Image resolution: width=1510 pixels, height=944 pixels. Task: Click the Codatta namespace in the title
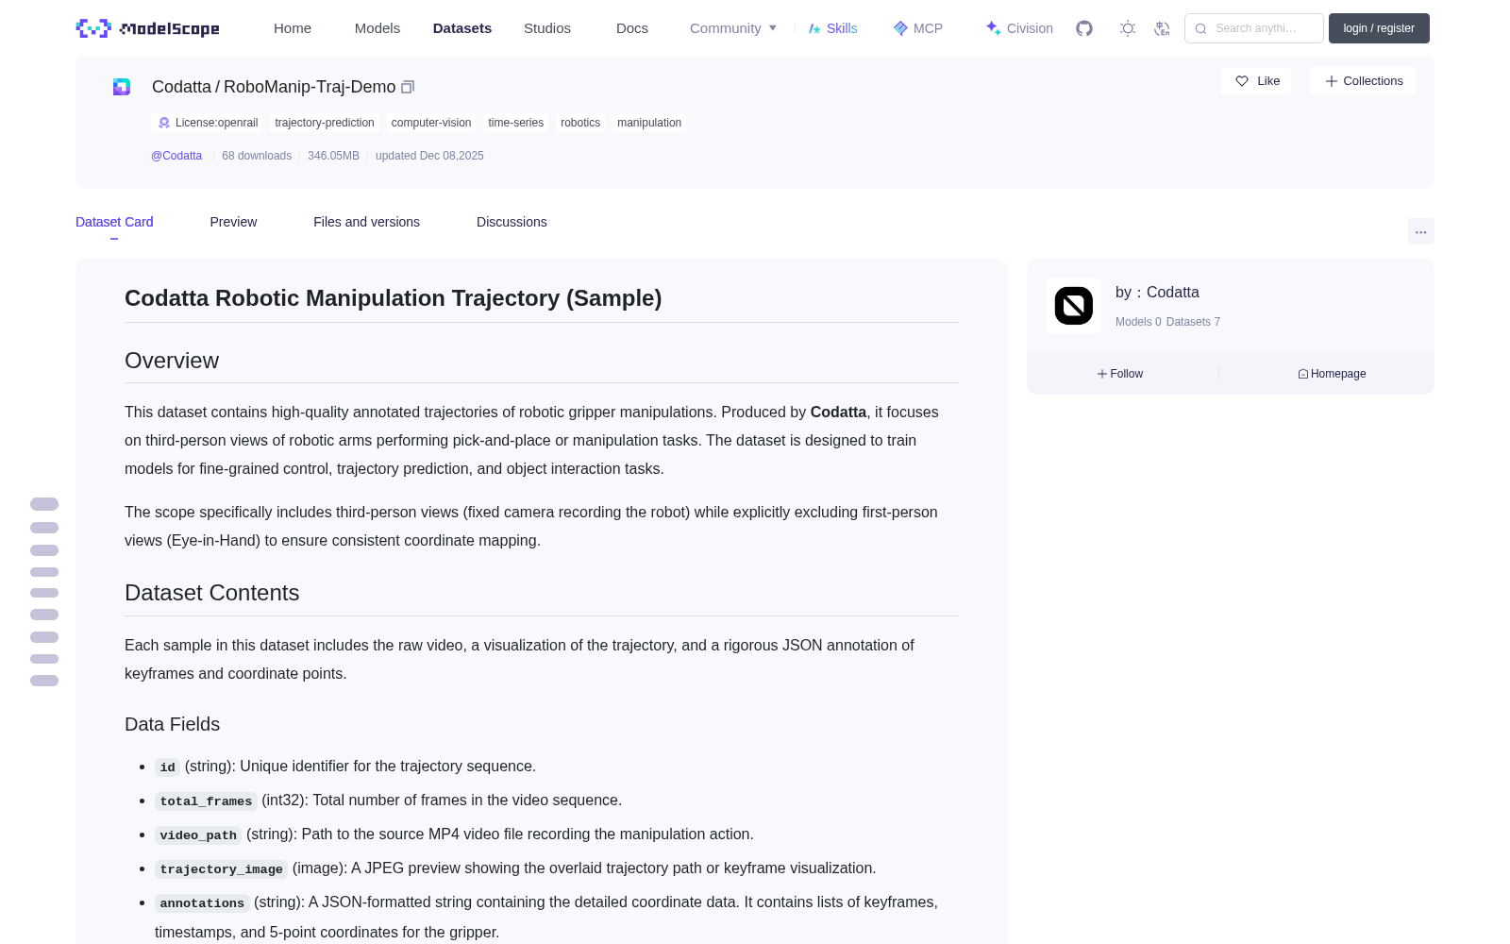[181, 87]
